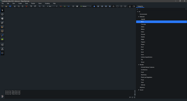Viewport: 187px width, 101px height.
Task: Select the Vehicles models category
Action: 143,85
